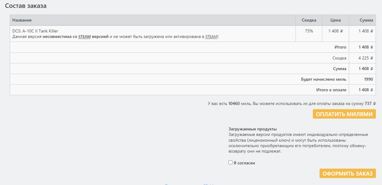
Task: Select the Скидка column header
Action: [x=309, y=20]
